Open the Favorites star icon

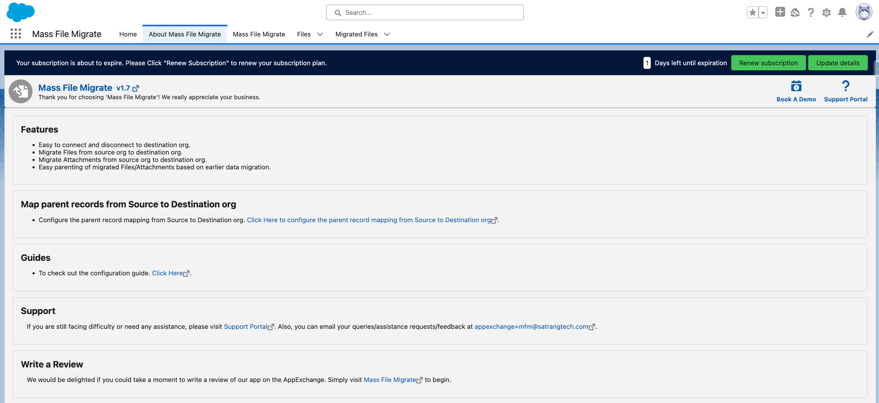pos(752,13)
